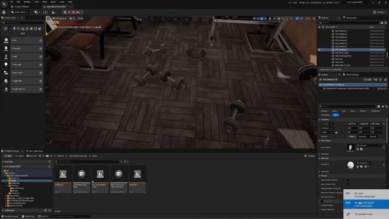The height and width of the screenshot is (219, 389).
Task: Collapse the Materials section
Action: (x=320, y=158)
